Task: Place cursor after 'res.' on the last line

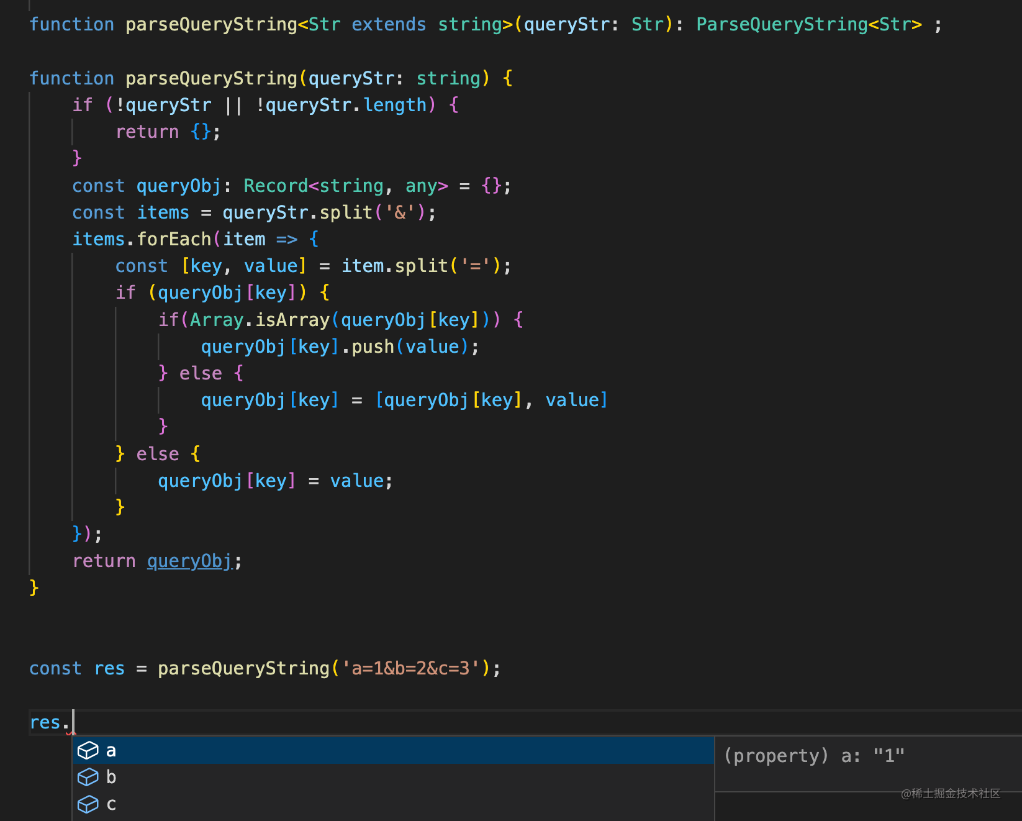Action: pyautogui.click(x=73, y=722)
